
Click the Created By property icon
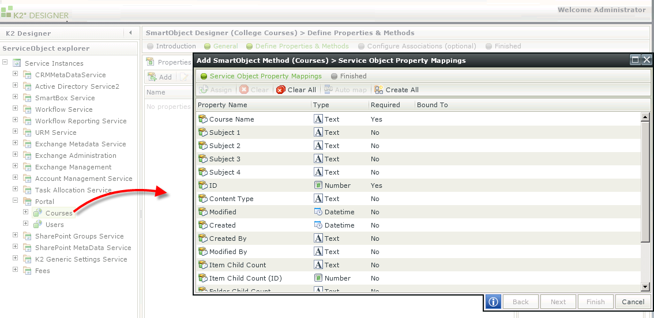coord(203,238)
